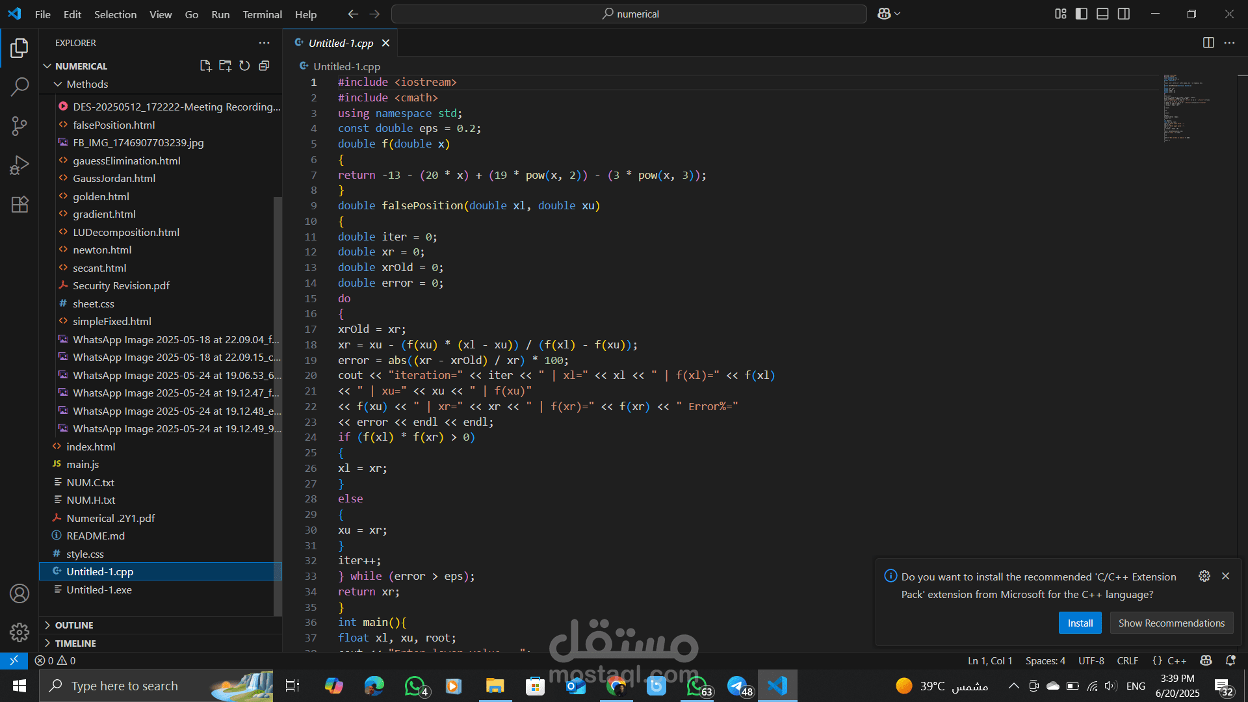This screenshot has height=702, width=1248.
Task: Select Untitled-1.exe in Explorer
Action: (x=99, y=590)
